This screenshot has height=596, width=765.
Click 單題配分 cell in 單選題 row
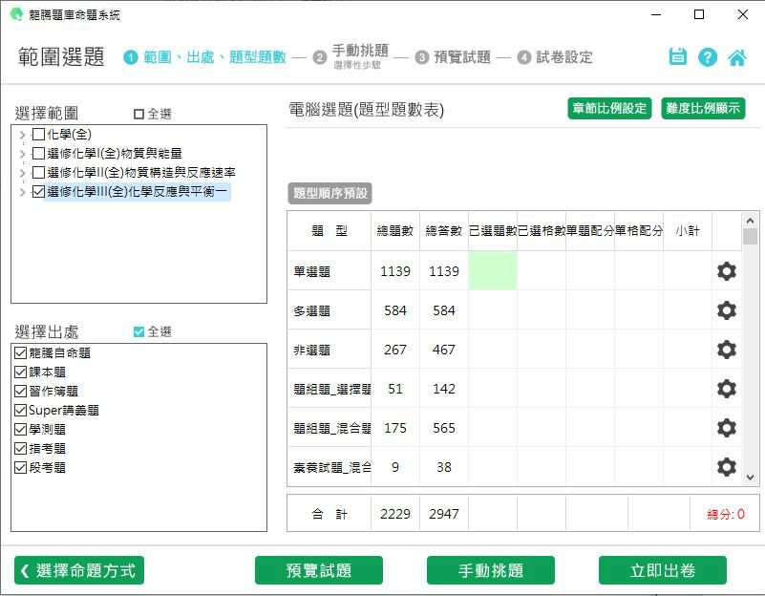point(590,270)
